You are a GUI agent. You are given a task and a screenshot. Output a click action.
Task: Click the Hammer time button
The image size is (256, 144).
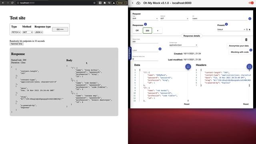pyautogui.click(x=16, y=44)
